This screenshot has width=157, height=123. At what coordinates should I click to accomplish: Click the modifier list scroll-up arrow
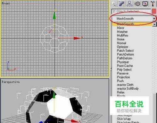154,25
